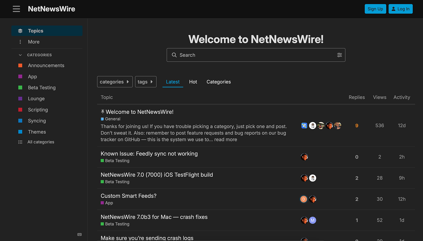
Task: Open the tags filter dropdown
Action: click(x=146, y=82)
